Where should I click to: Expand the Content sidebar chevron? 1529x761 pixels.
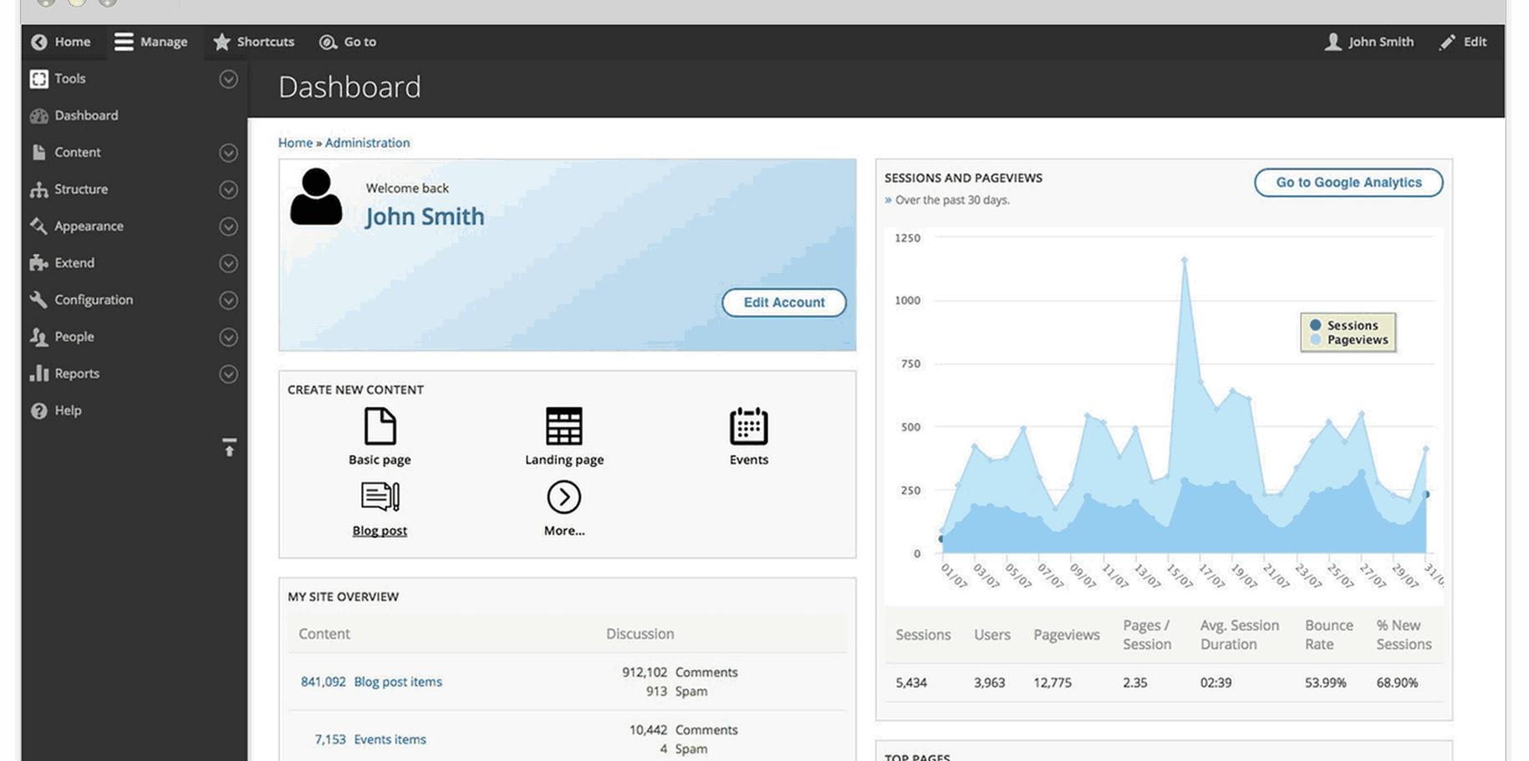(228, 152)
